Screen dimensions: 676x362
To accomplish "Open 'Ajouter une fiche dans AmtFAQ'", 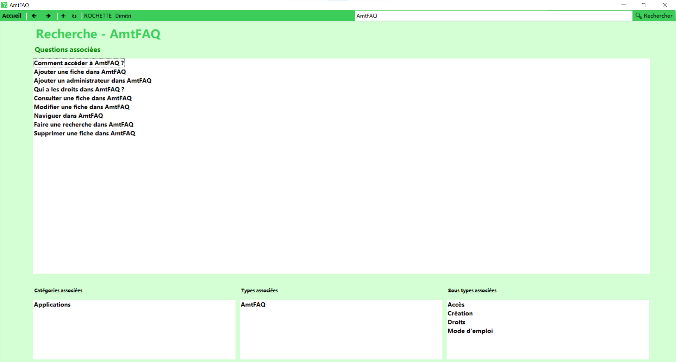I will click(80, 72).
